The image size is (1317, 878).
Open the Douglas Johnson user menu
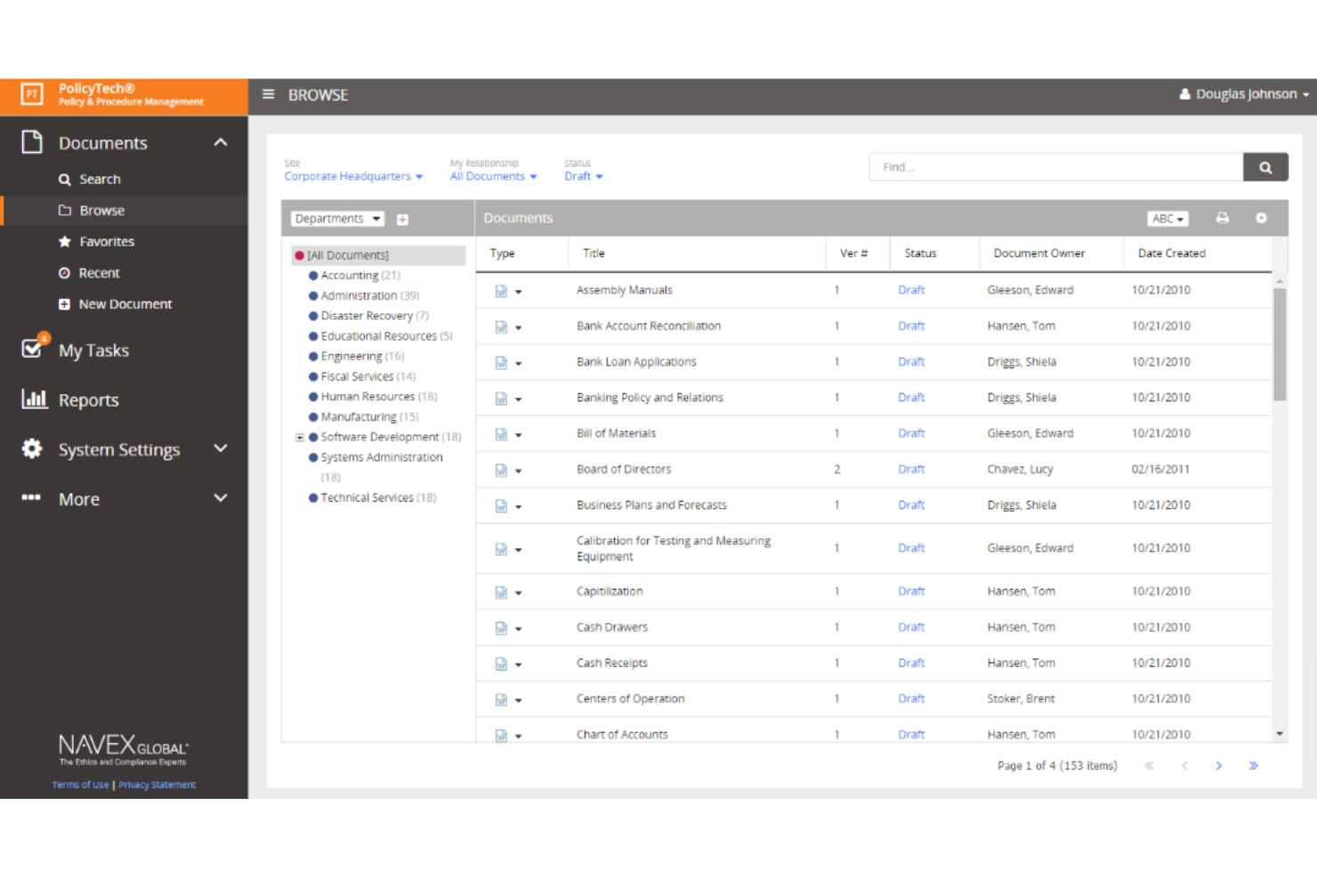coord(1243,93)
